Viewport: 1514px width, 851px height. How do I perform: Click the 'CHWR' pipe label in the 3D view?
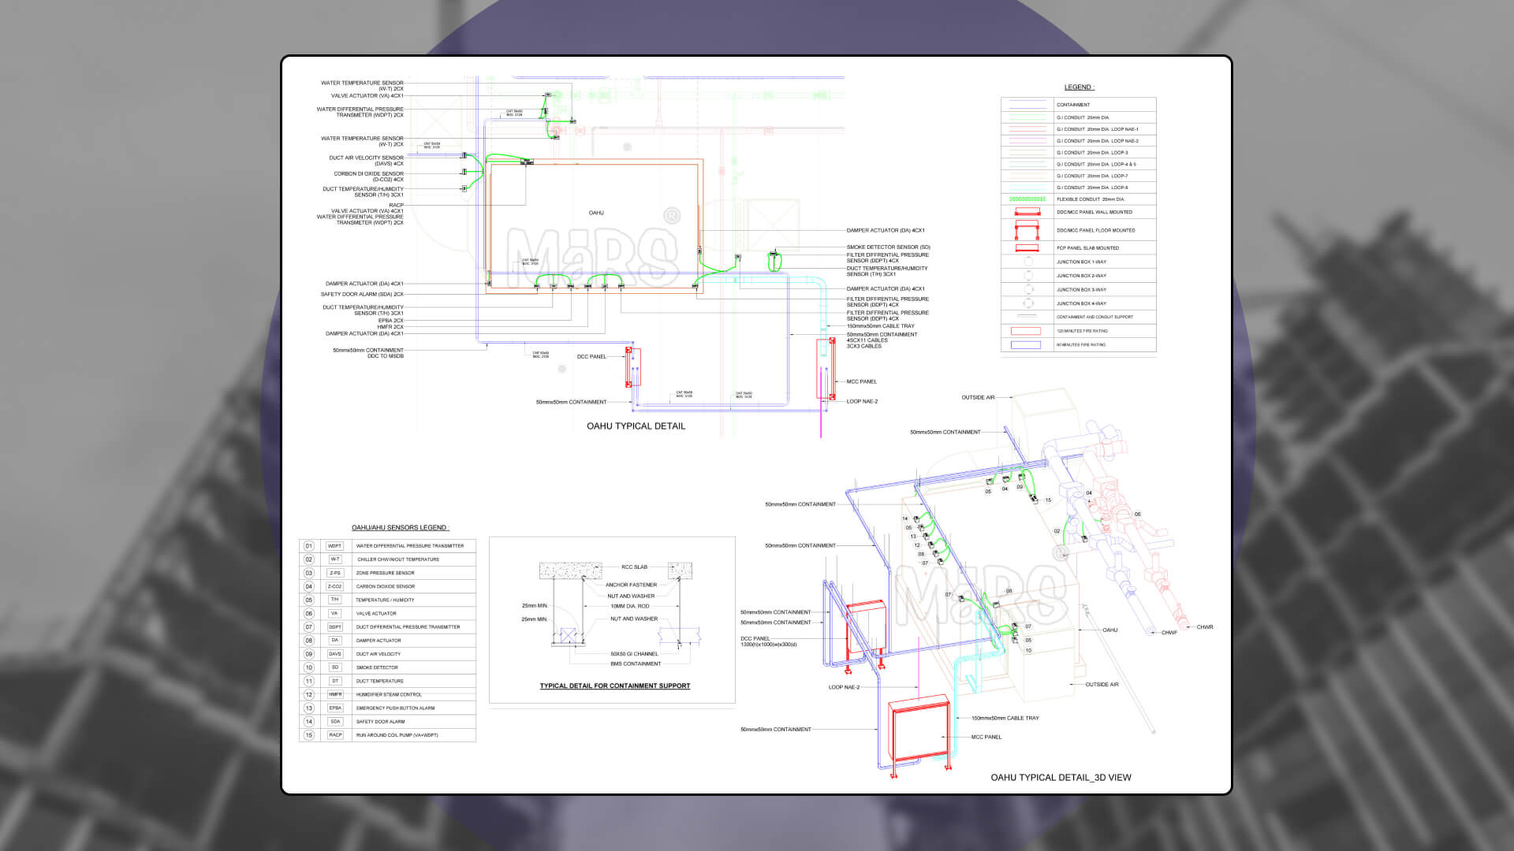tap(1205, 627)
